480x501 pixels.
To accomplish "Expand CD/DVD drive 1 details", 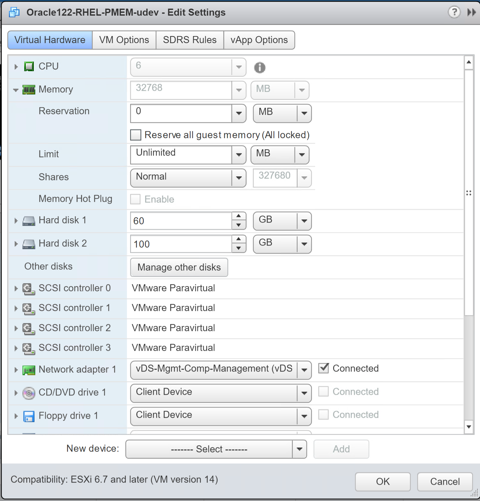I will pyautogui.click(x=16, y=393).
